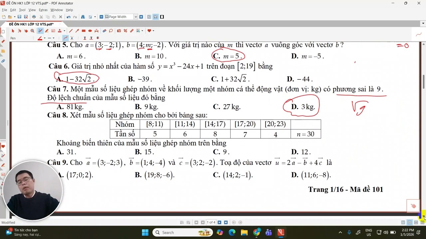The height and width of the screenshot is (239, 426).
Task: Open the Page Width zoom dropdown
Action: (x=135, y=17)
